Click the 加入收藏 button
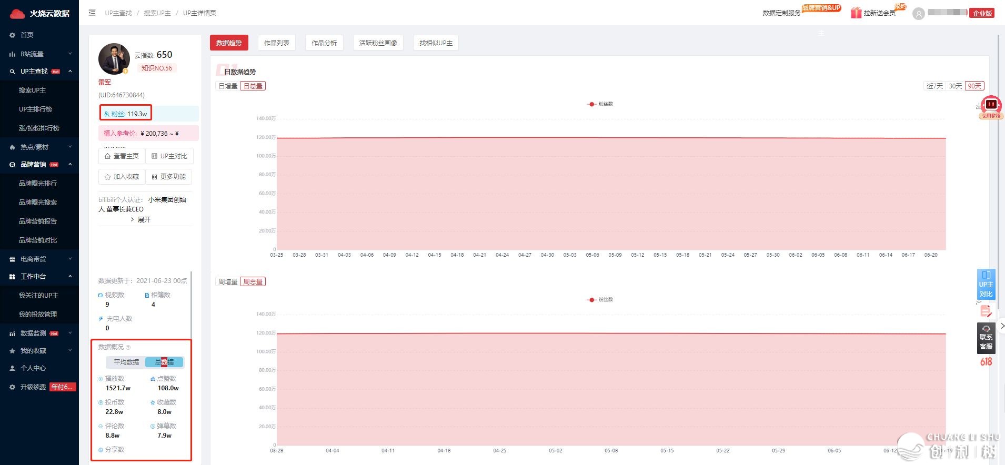 pos(122,177)
